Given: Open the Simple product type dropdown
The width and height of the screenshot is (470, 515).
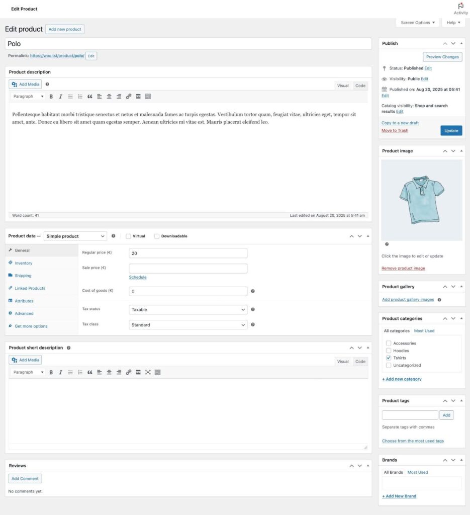Looking at the screenshot, I should point(75,236).
